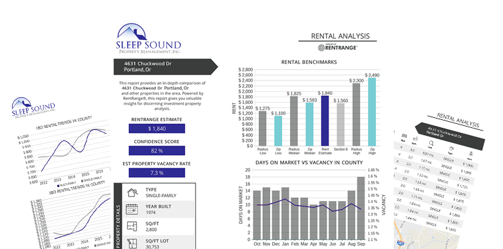
Task: Click the lot icon beside SQ/FT Lot
Action: pos(132,243)
